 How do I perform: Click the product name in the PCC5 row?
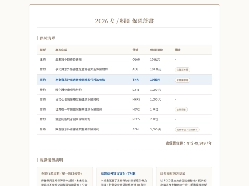(x=73, y=119)
